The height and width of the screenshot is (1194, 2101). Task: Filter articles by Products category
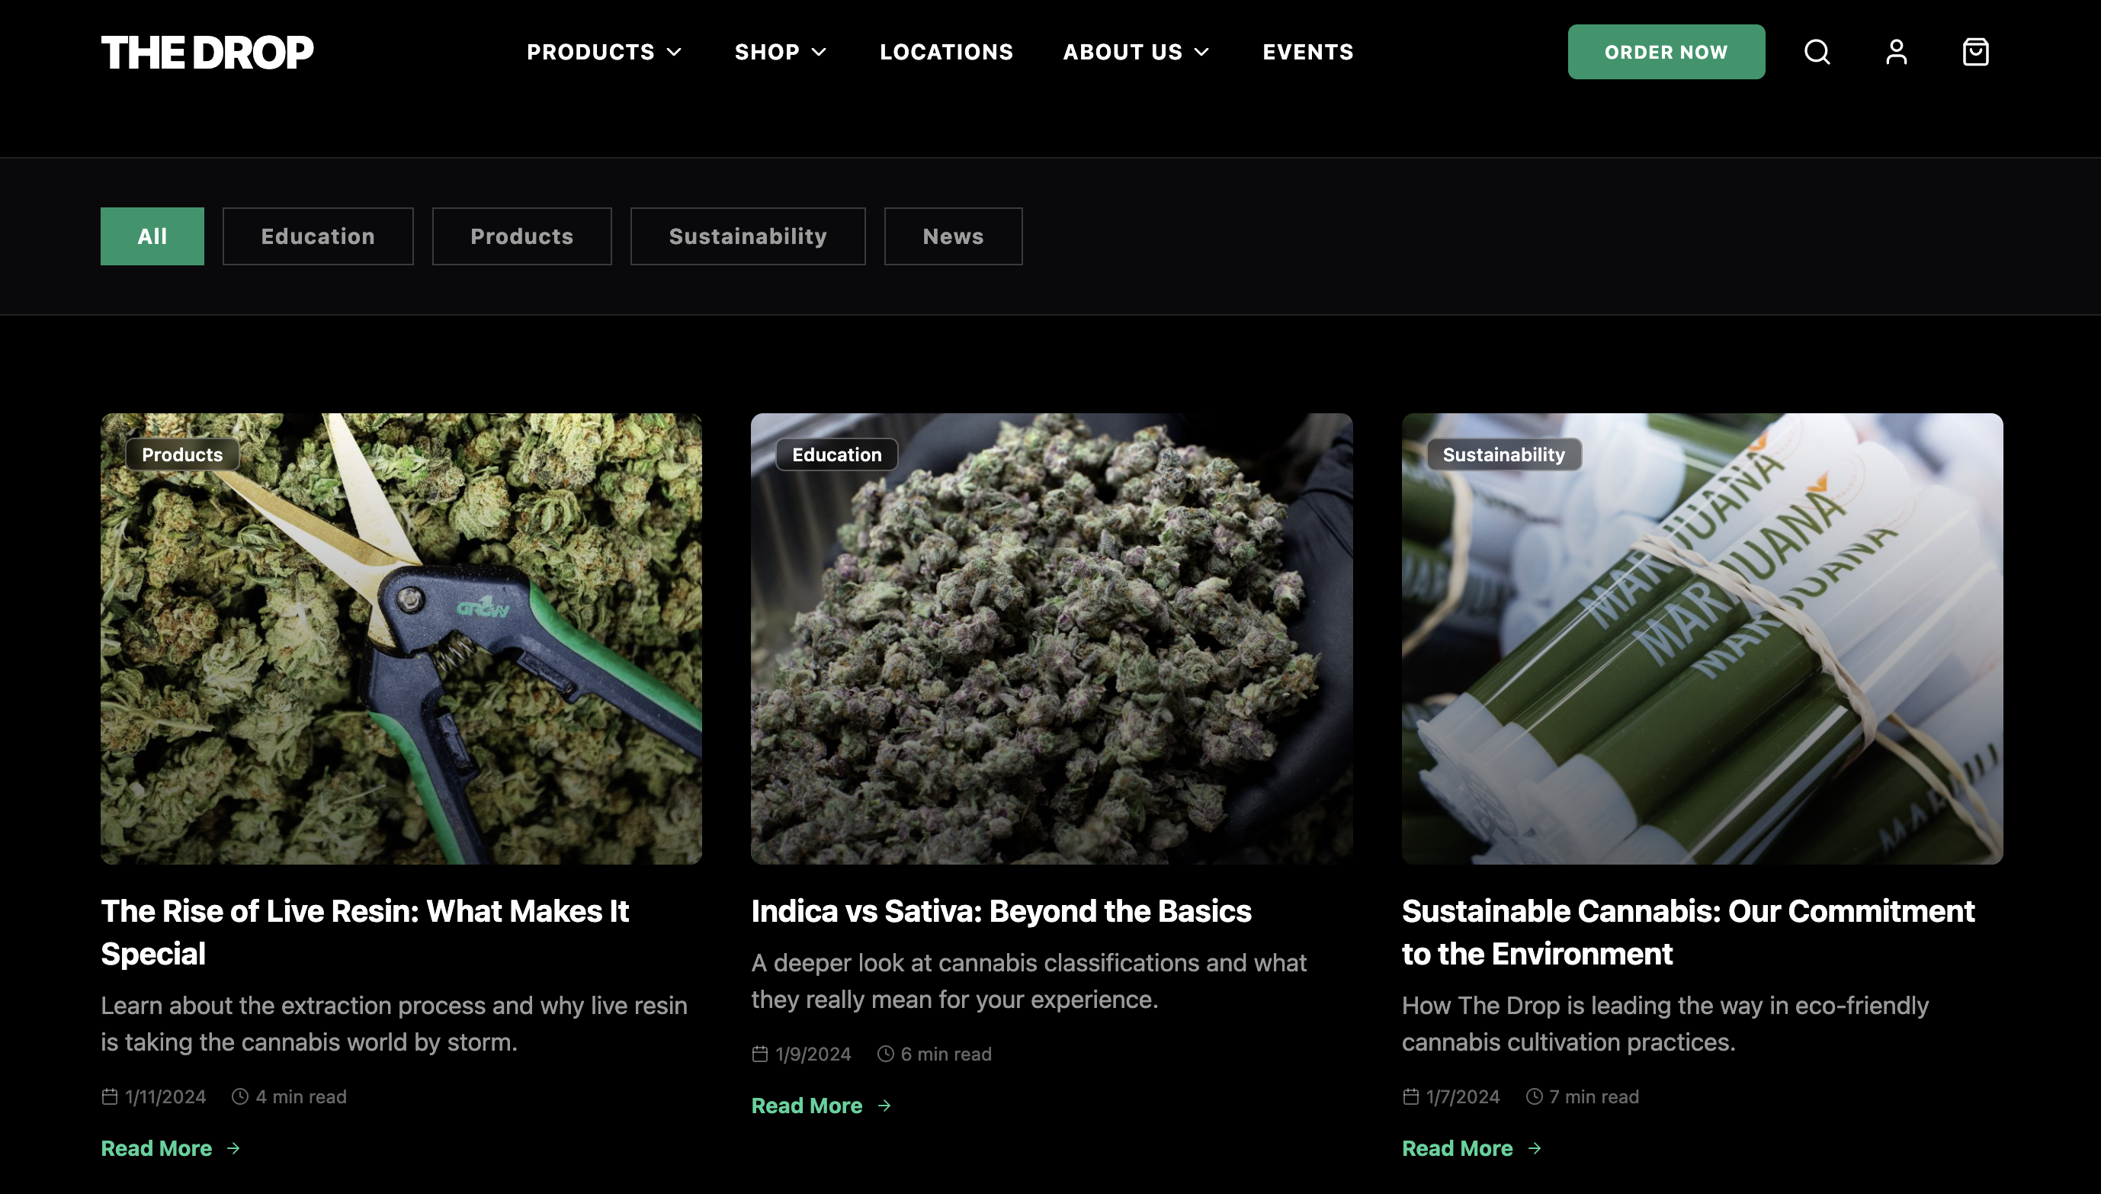[x=522, y=236]
